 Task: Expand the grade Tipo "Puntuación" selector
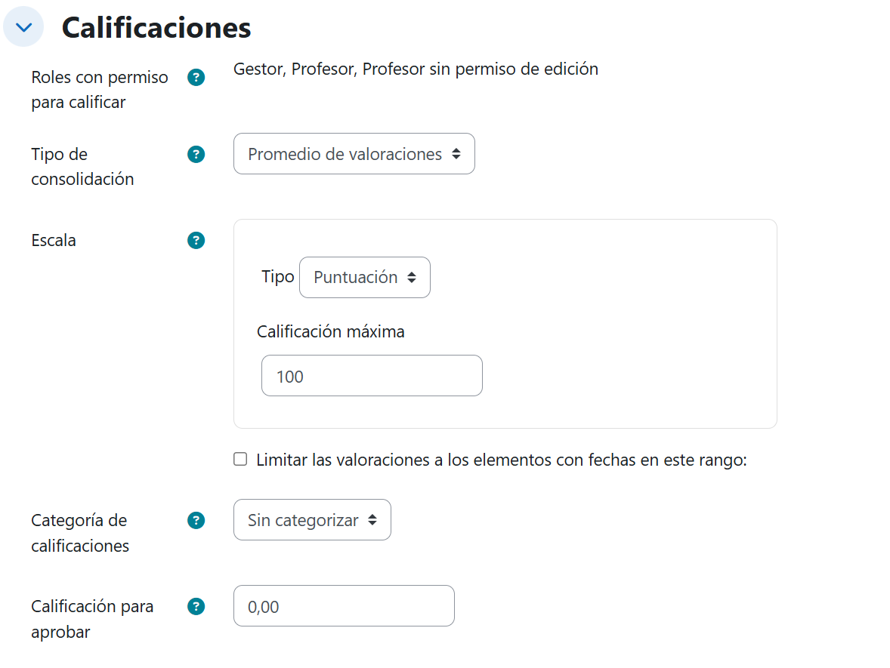(365, 277)
